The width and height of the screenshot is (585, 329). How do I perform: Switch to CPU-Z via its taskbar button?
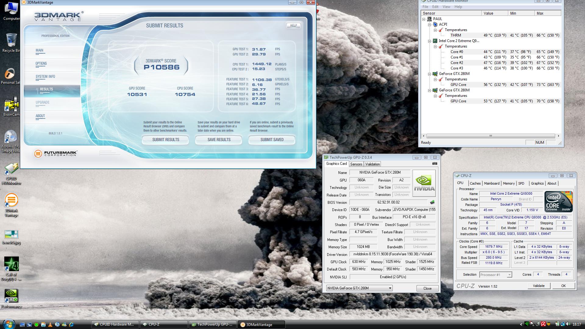click(x=165, y=325)
